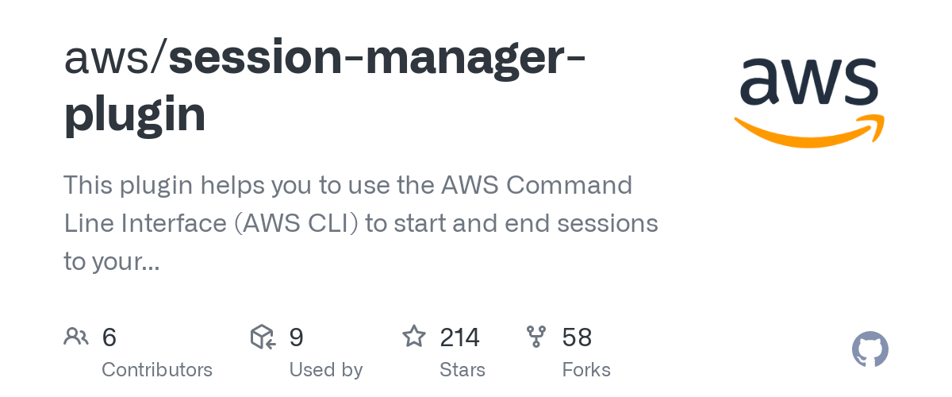Image resolution: width=952 pixels, height=397 pixels.
Task: Click the 6 contributors count
Action: click(109, 337)
